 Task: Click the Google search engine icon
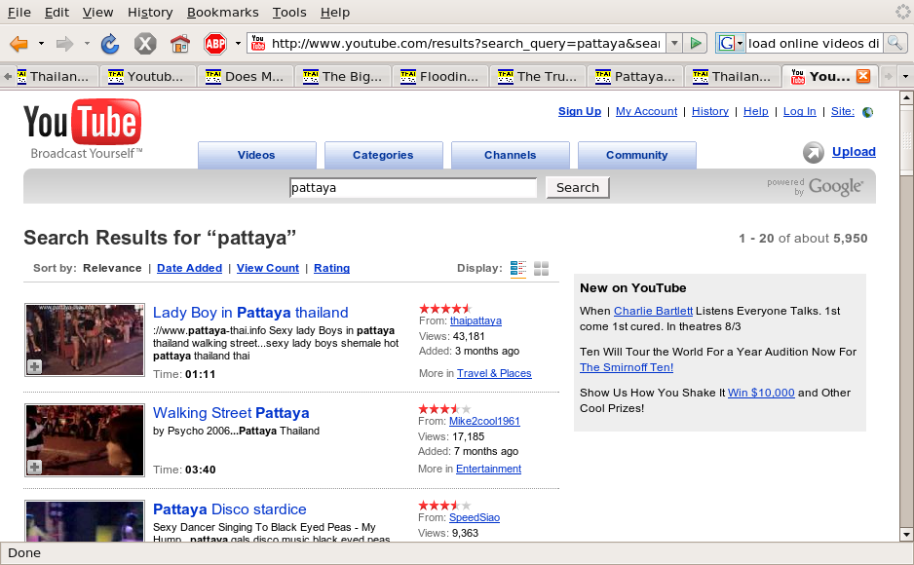coord(726,43)
